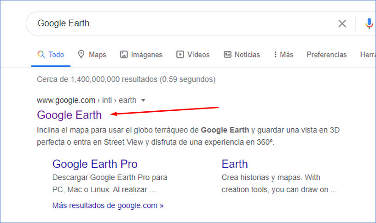Screen dimensions: 376x223
Task: Open the Google Earth Pro sitelink
Action: coord(95,164)
